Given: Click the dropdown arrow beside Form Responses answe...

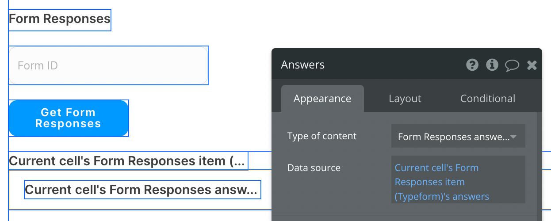Looking at the screenshot, I should 514,137.
